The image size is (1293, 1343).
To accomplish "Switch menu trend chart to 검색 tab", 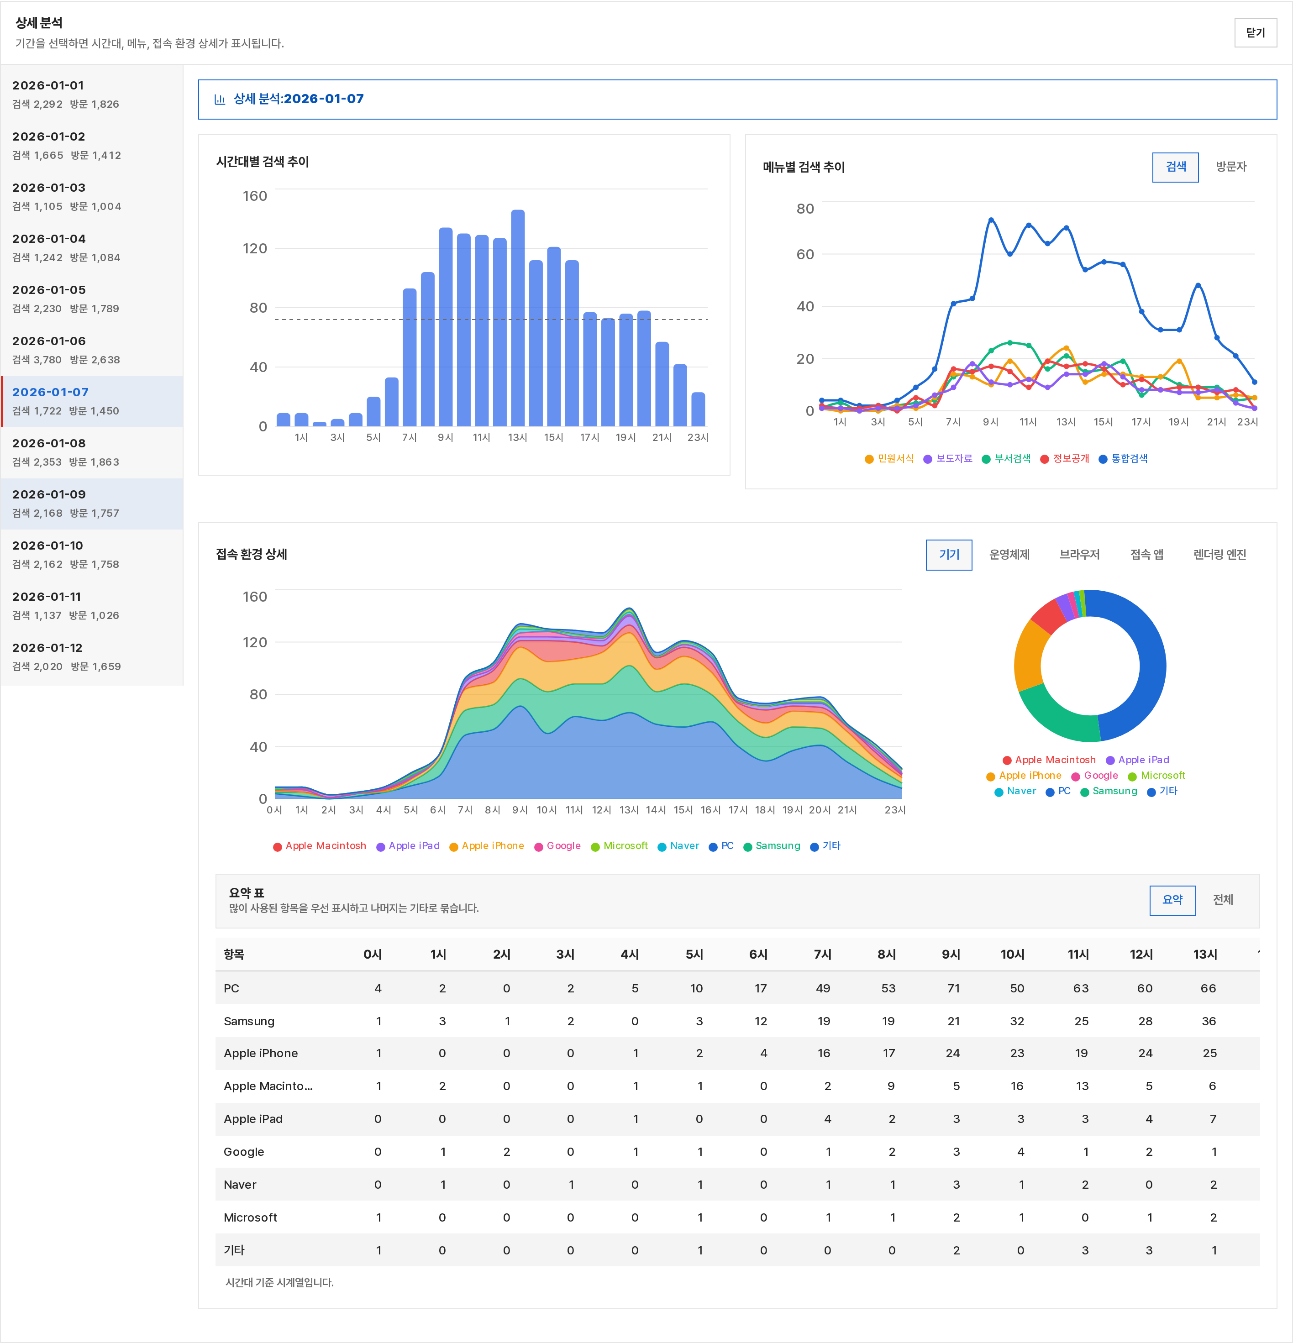I will tap(1175, 167).
